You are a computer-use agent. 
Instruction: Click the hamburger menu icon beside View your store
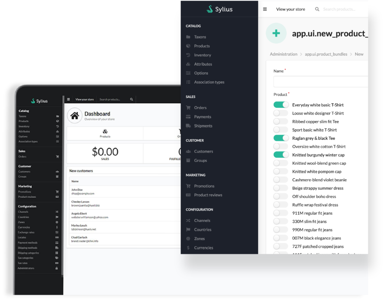coord(265,9)
